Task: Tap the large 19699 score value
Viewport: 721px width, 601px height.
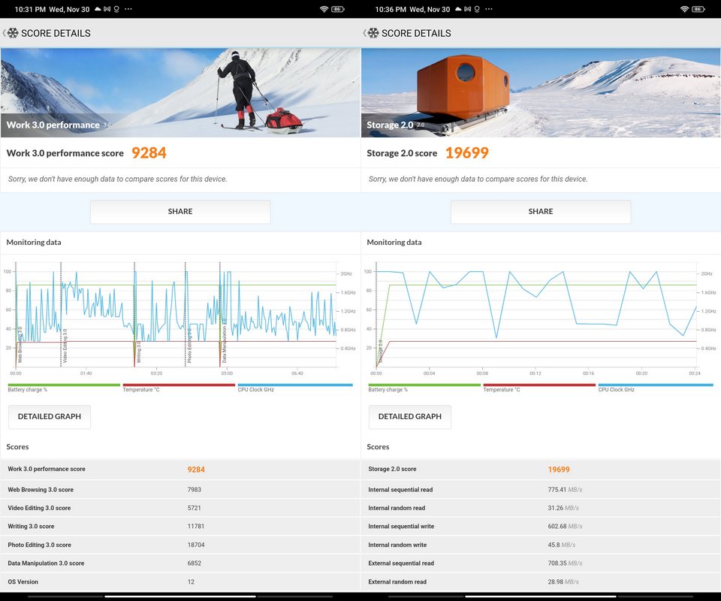Action: pos(466,153)
